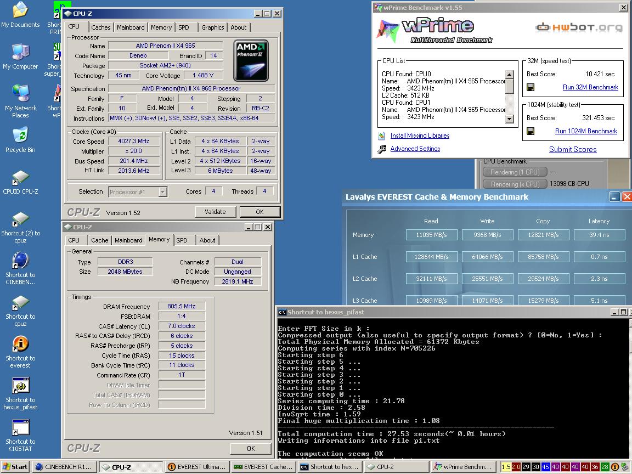Click the Advanced Settings wrench icon
The height and width of the screenshot is (474, 632).
coord(382,149)
